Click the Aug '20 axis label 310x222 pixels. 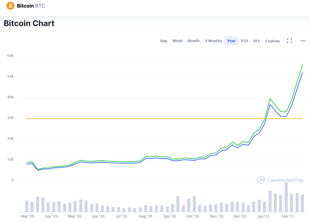(x=146, y=216)
